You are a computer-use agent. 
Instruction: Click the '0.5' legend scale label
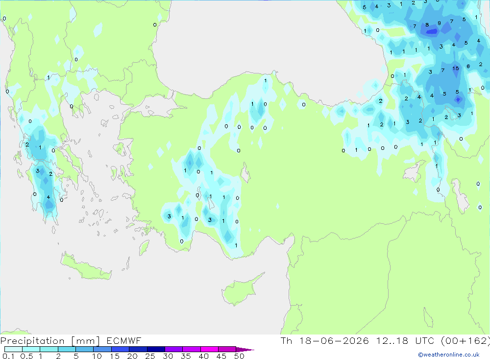26,356
